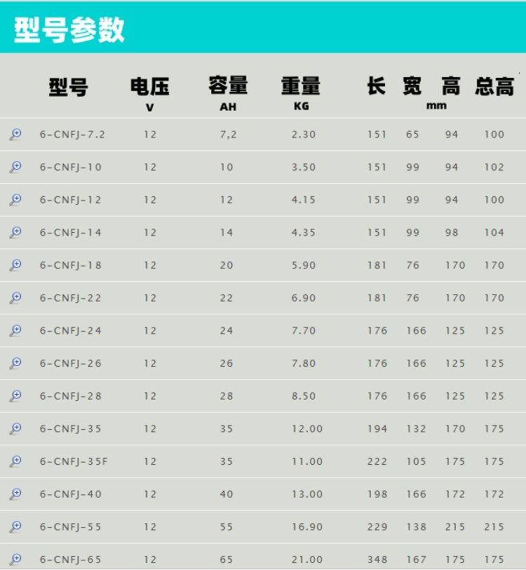Click magnifier icon beside 6-CNFJ-18
Image resolution: width=526 pixels, height=570 pixels.
(x=15, y=265)
